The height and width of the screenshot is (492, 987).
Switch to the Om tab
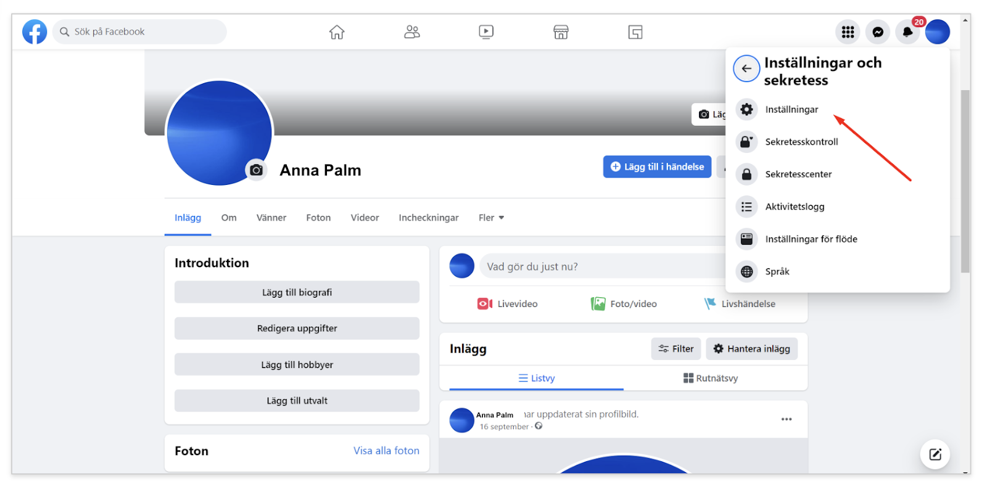coord(229,218)
